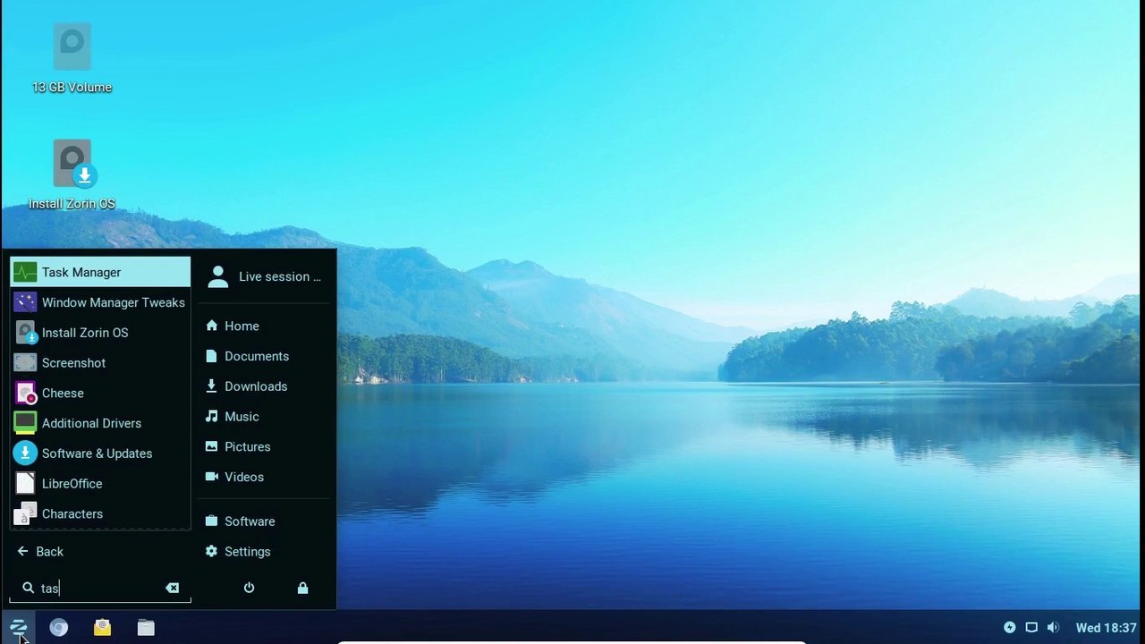Select the Install Zorin OS desktop icon
Viewport: 1145px width, 644px height.
point(72,175)
